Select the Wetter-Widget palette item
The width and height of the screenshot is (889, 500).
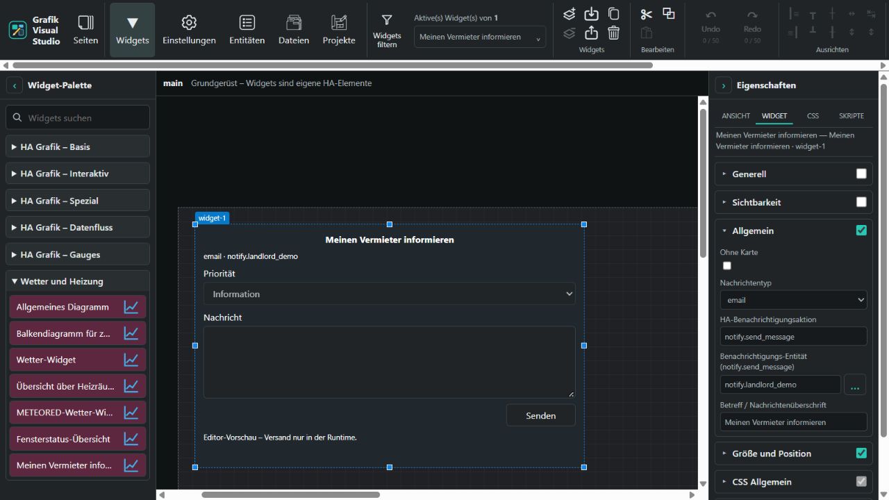tap(78, 360)
